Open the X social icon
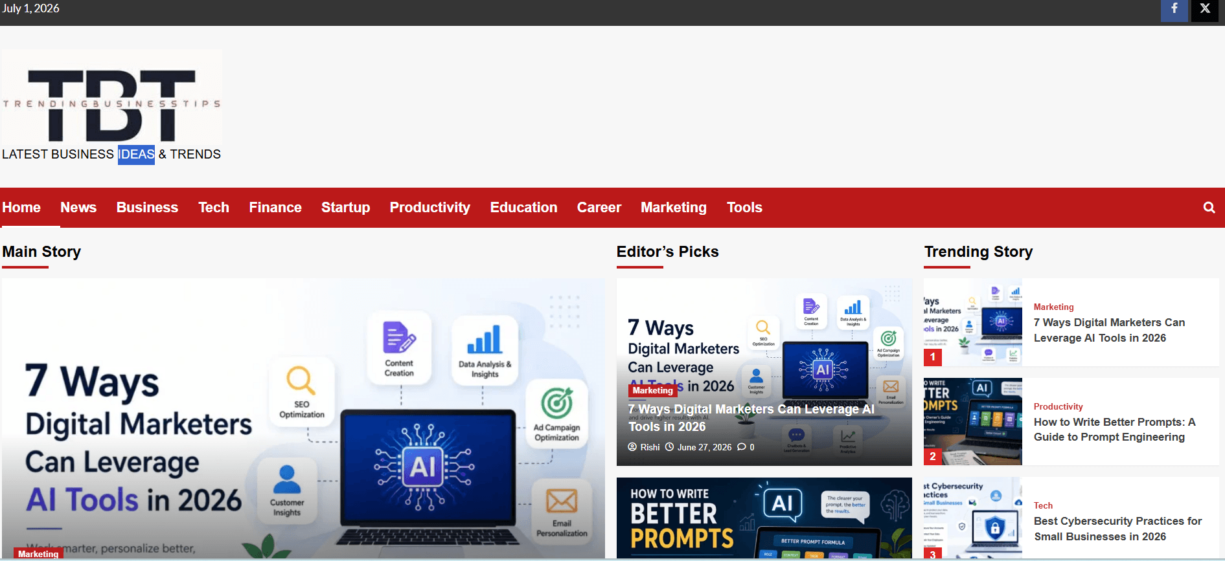1225x561 pixels. [1205, 10]
